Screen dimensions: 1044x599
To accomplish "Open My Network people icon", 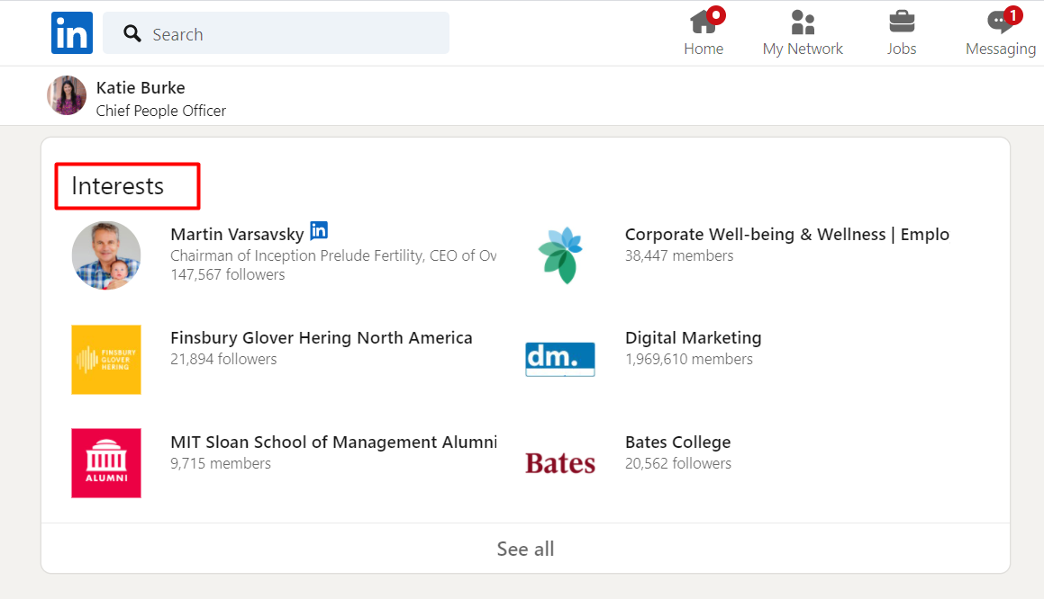I will (803, 22).
